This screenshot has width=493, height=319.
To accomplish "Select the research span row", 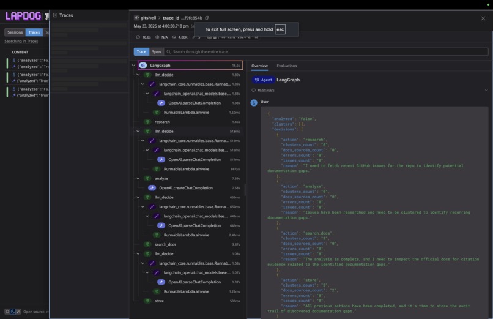I will click(190, 122).
